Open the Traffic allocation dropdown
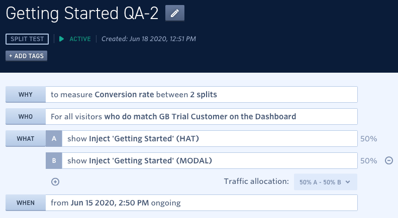The height and width of the screenshot is (218, 398). [326, 182]
